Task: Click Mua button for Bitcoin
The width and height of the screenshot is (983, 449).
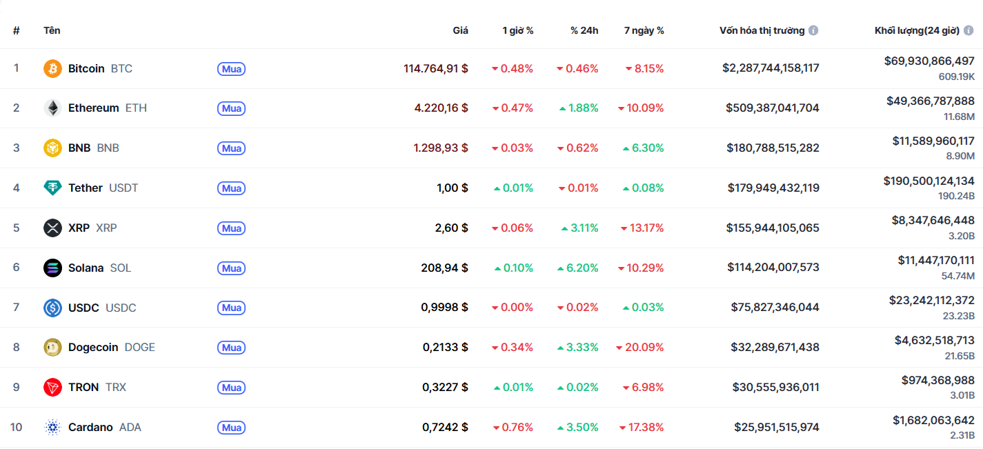Action: 232,68
